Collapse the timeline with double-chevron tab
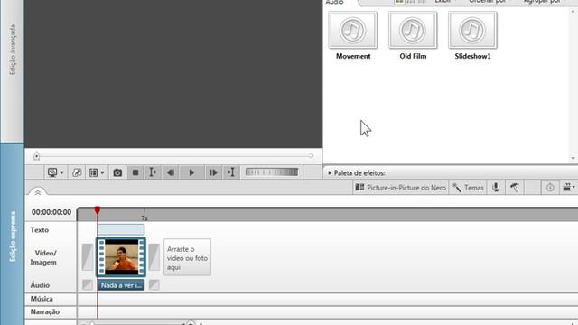Image resolution: width=578 pixels, height=325 pixels. point(38,192)
